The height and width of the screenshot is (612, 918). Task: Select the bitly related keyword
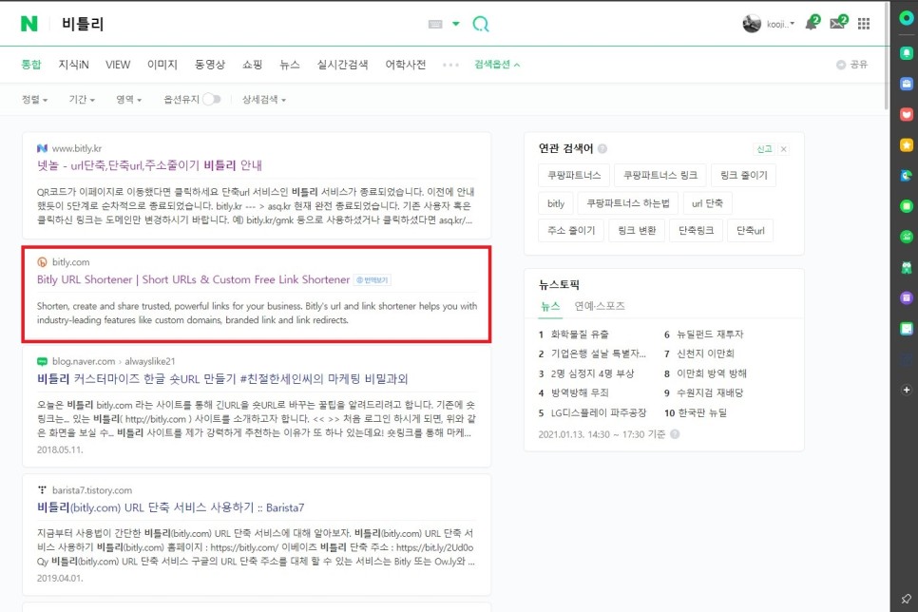(556, 203)
